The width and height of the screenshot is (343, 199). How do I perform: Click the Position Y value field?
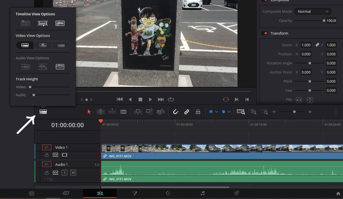(x=331, y=54)
